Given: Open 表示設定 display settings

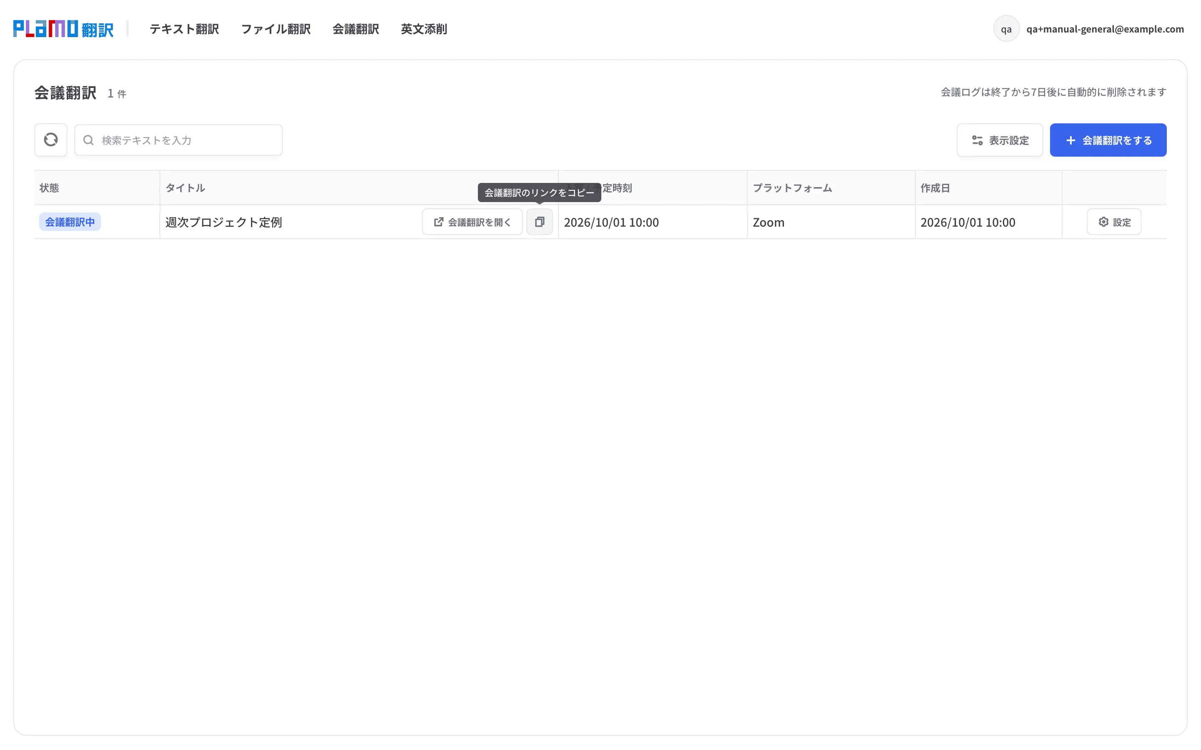Looking at the screenshot, I should [1000, 140].
